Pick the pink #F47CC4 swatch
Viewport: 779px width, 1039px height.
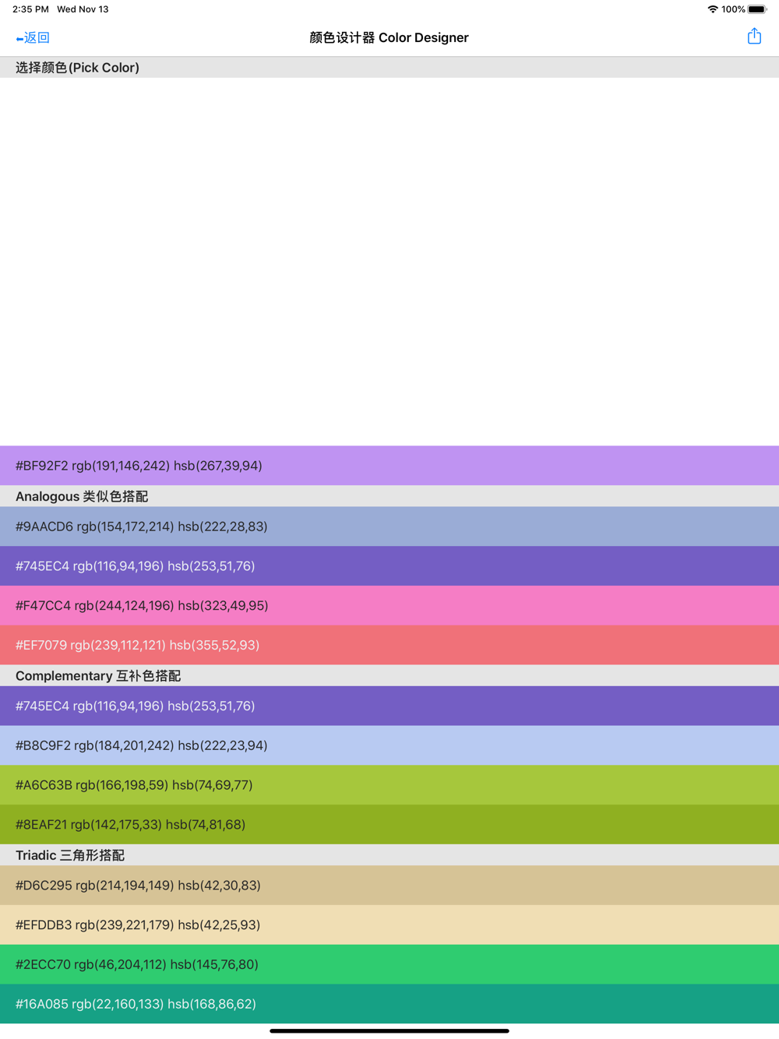pos(389,605)
